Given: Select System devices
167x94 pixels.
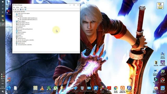Looking at the screenshot, I should (x=21, y=43).
